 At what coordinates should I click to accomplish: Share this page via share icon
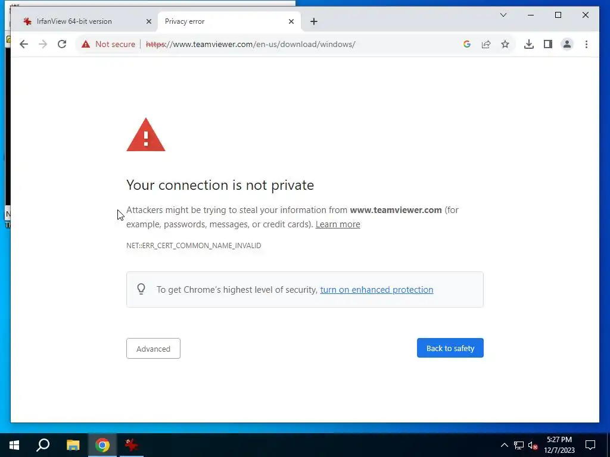pos(486,44)
